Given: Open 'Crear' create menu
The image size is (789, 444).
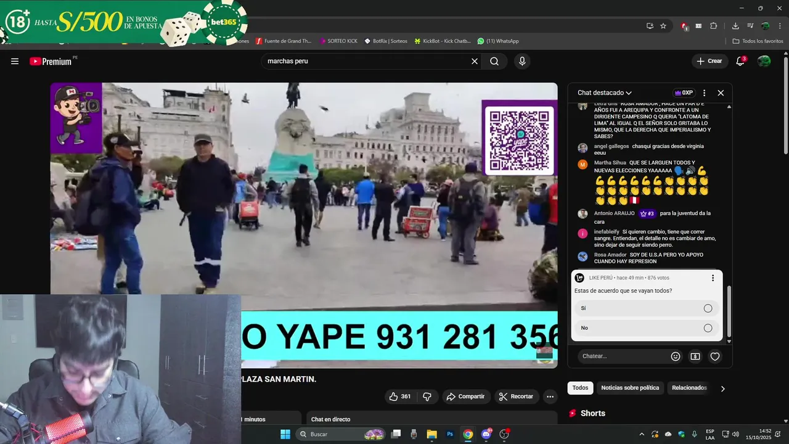Looking at the screenshot, I should [709, 61].
